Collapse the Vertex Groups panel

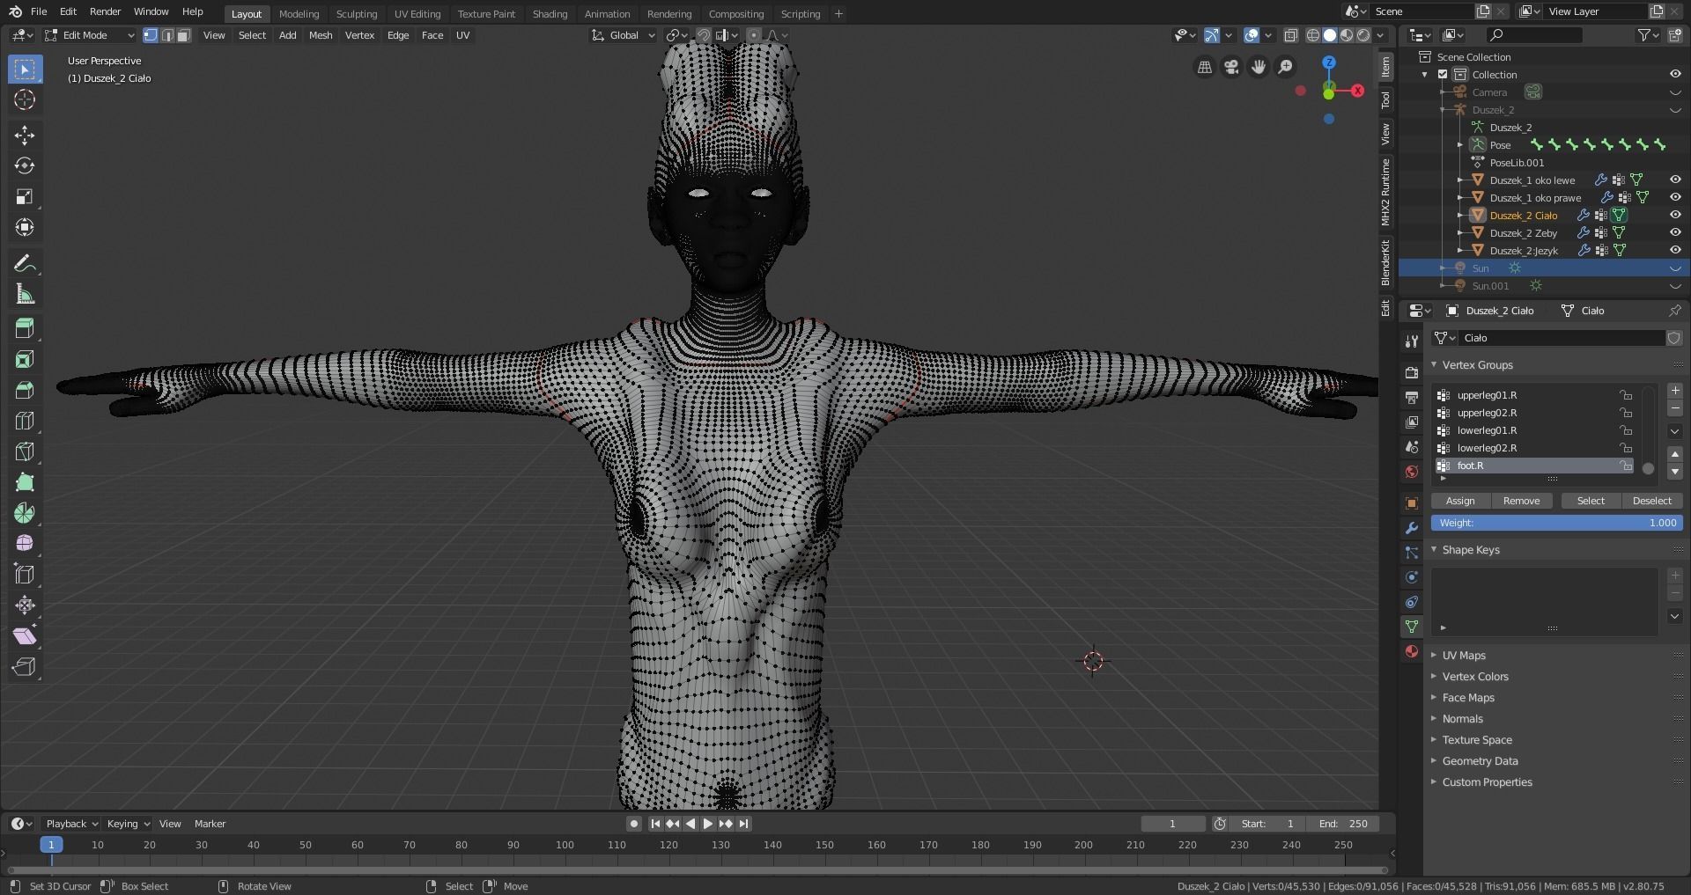click(1434, 365)
